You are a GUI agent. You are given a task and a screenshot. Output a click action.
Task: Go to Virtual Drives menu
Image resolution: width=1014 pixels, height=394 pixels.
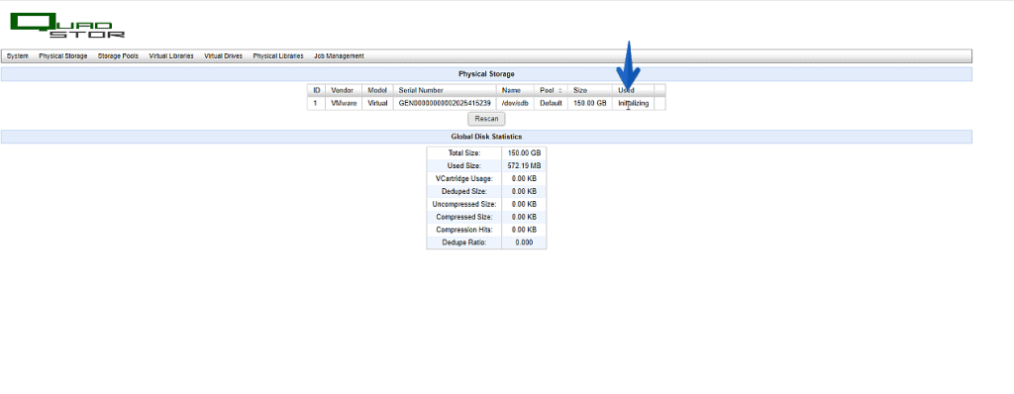(223, 56)
